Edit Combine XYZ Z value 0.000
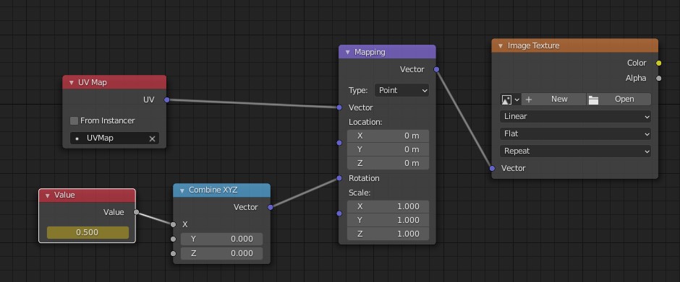The image size is (680, 282). pos(221,253)
